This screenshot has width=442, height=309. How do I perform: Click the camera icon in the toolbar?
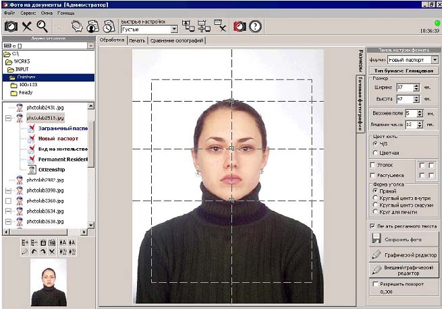(11, 26)
